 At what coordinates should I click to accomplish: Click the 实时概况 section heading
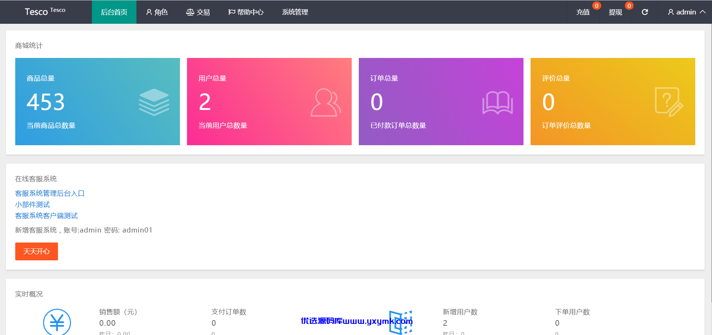coord(29,294)
